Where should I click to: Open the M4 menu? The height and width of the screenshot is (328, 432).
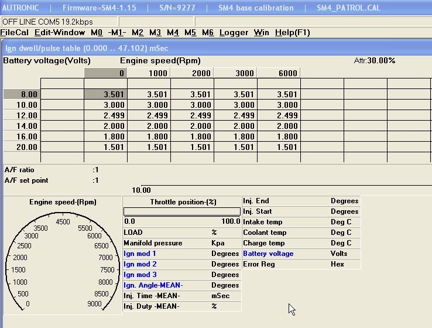pos(173,33)
